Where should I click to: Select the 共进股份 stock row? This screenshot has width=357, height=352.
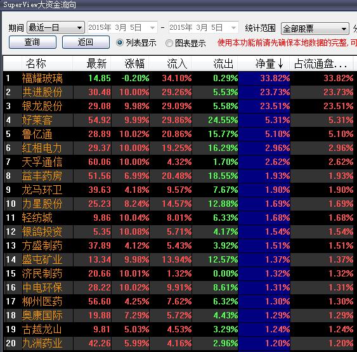click(x=179, y=92)
